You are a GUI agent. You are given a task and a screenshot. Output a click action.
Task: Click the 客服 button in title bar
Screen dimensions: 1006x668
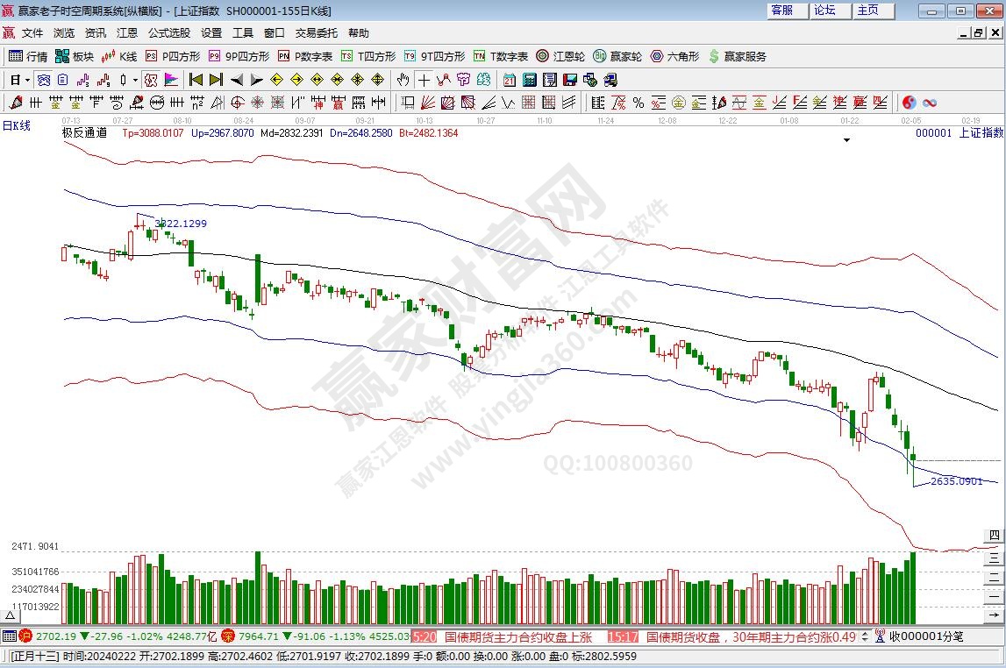point(781,11)
